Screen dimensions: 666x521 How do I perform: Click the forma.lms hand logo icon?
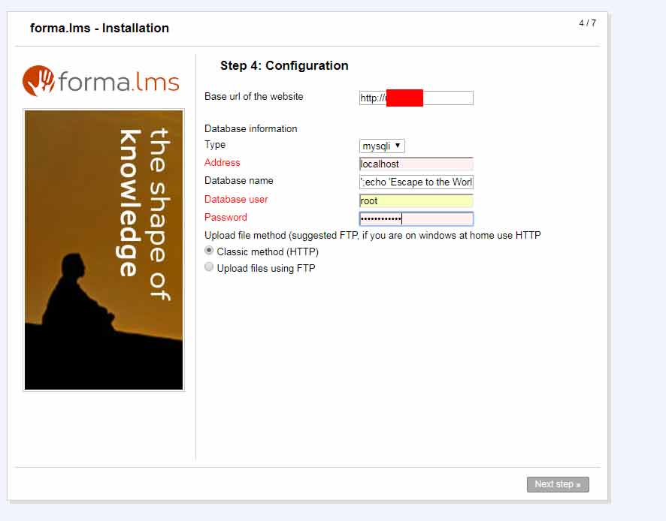(x=38, y=81)
